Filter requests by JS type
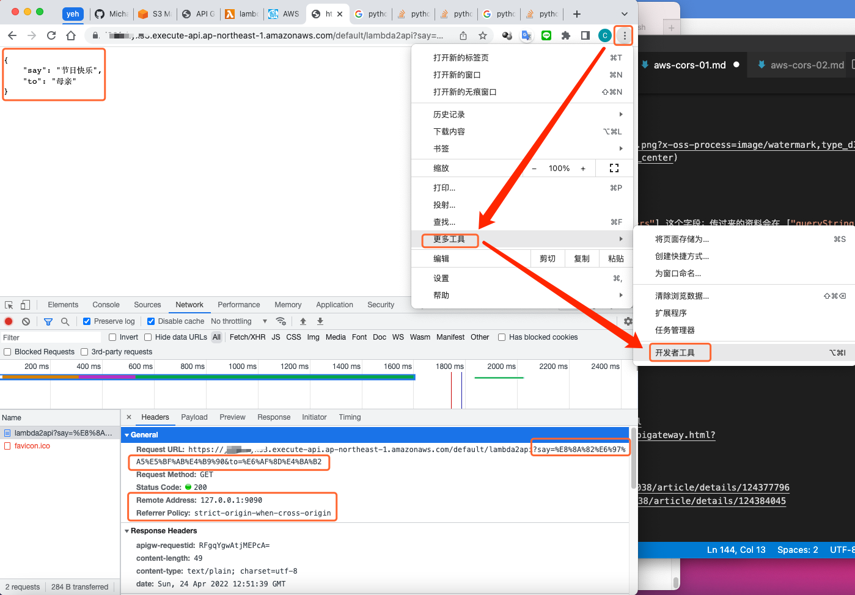 tap(276, 337)
